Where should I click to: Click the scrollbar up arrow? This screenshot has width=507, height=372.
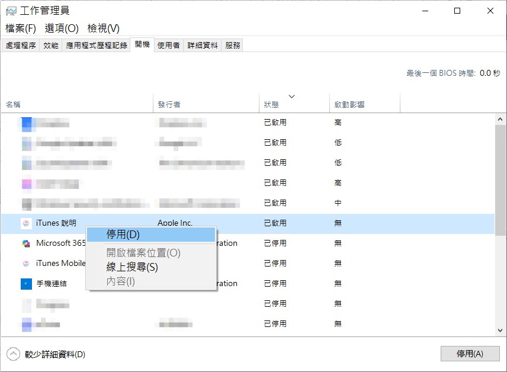click(500, 119)
